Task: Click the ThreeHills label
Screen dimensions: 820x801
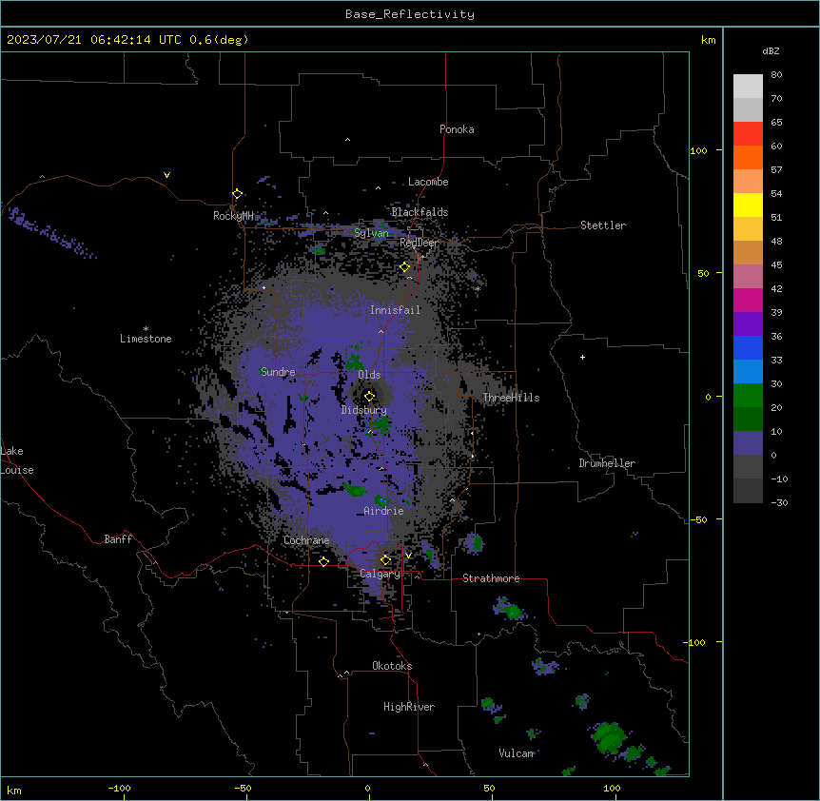Action: [x=511, y=398]
